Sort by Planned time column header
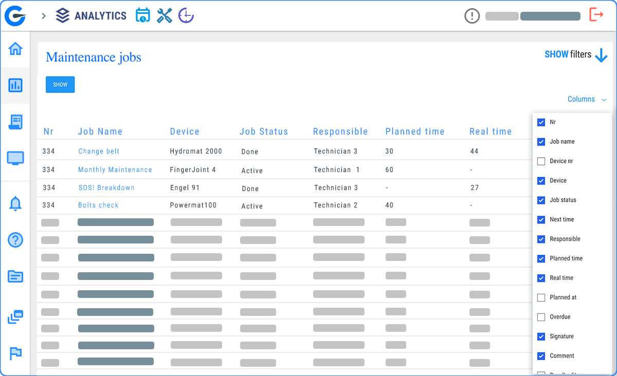 point(415,132)
